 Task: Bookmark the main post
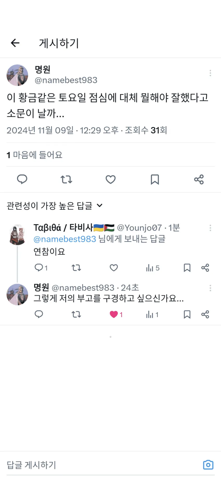(x=155, y=179)
